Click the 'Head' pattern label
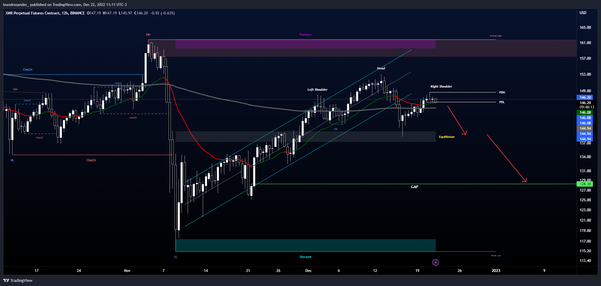 point(381,68)
